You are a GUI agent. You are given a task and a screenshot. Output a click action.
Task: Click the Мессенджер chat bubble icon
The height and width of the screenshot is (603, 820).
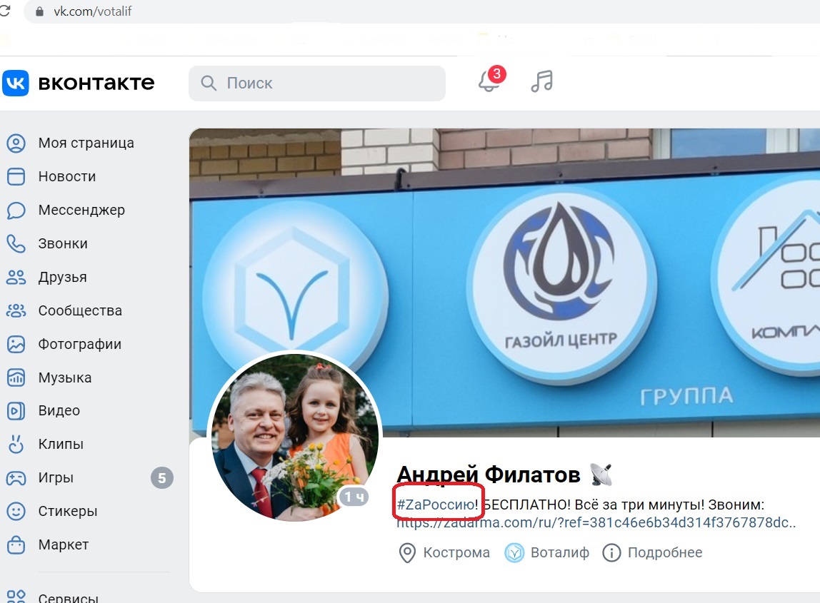[16, 210]
